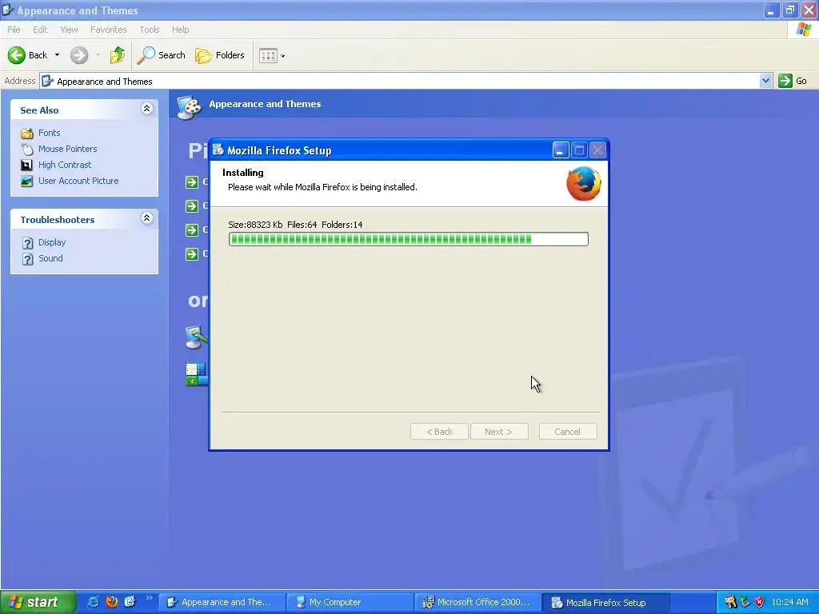Click the first system tray icon
The width and height of the screenshot is (819, 614).
(x=730, y=602)
